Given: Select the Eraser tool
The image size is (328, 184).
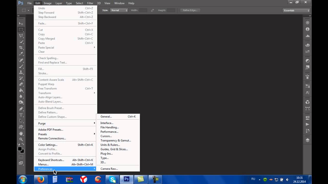Looking at the screenshot, I should click(x=21, y=84).
